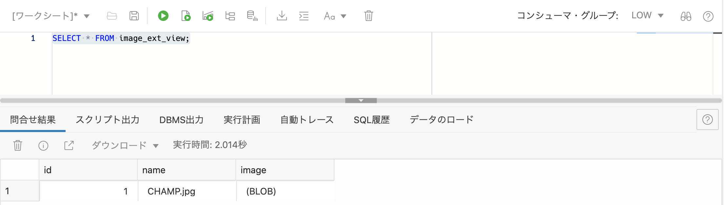Click the help question mark icon
The image size is (724, 205).
point(708,16)
